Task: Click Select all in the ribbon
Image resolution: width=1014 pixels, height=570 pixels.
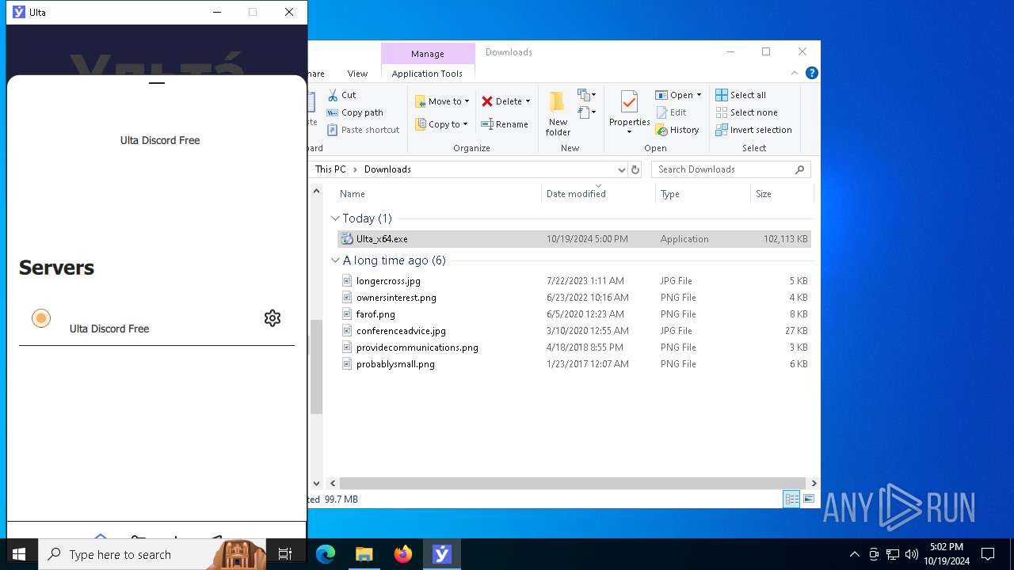Action: [741, 95]
